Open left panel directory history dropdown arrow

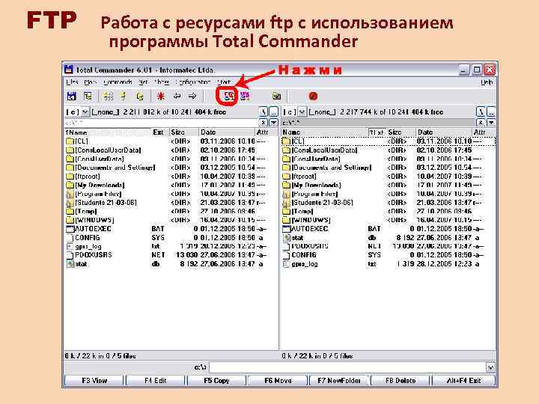coord(273,123)
